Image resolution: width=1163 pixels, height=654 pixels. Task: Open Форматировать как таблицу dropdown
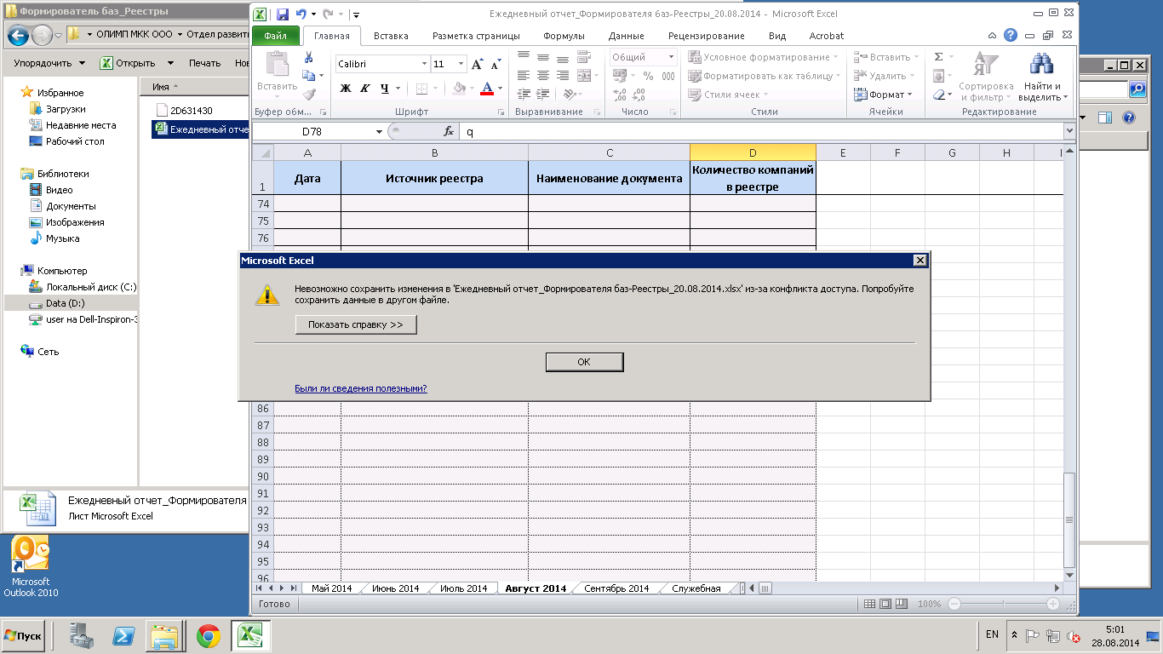765,76
